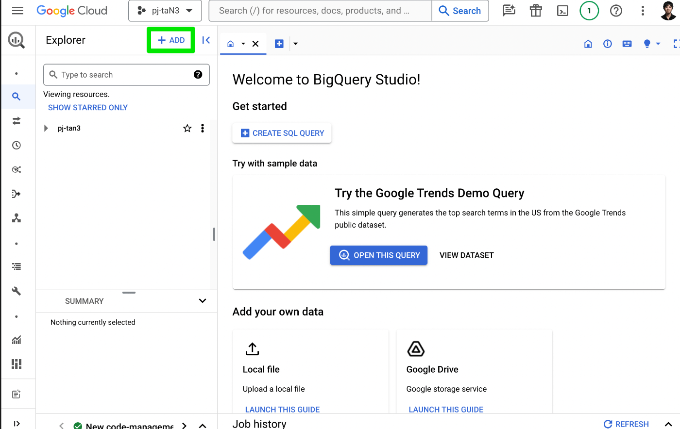
Task: Open Monitoring chart sidebar icon
Action: coord(17,340)
